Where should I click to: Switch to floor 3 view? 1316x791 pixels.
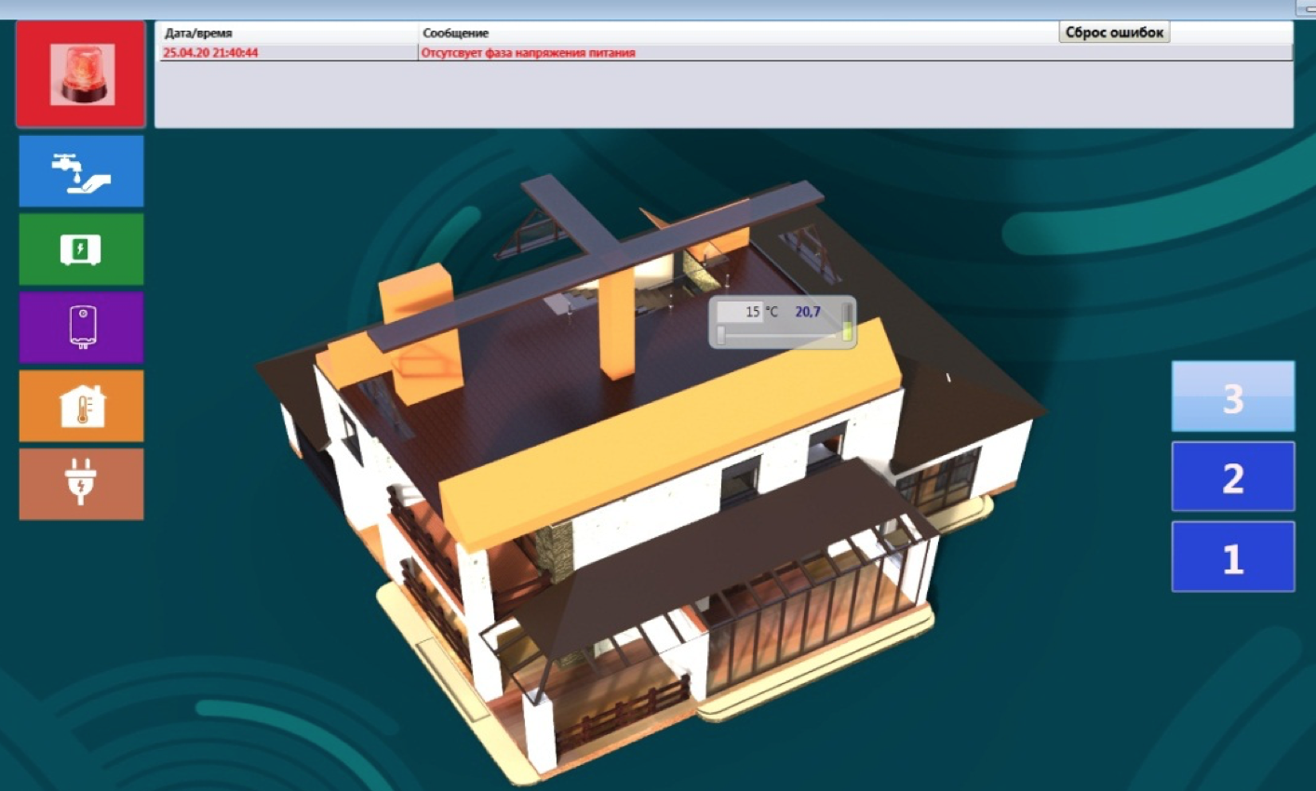point(1232,397)
